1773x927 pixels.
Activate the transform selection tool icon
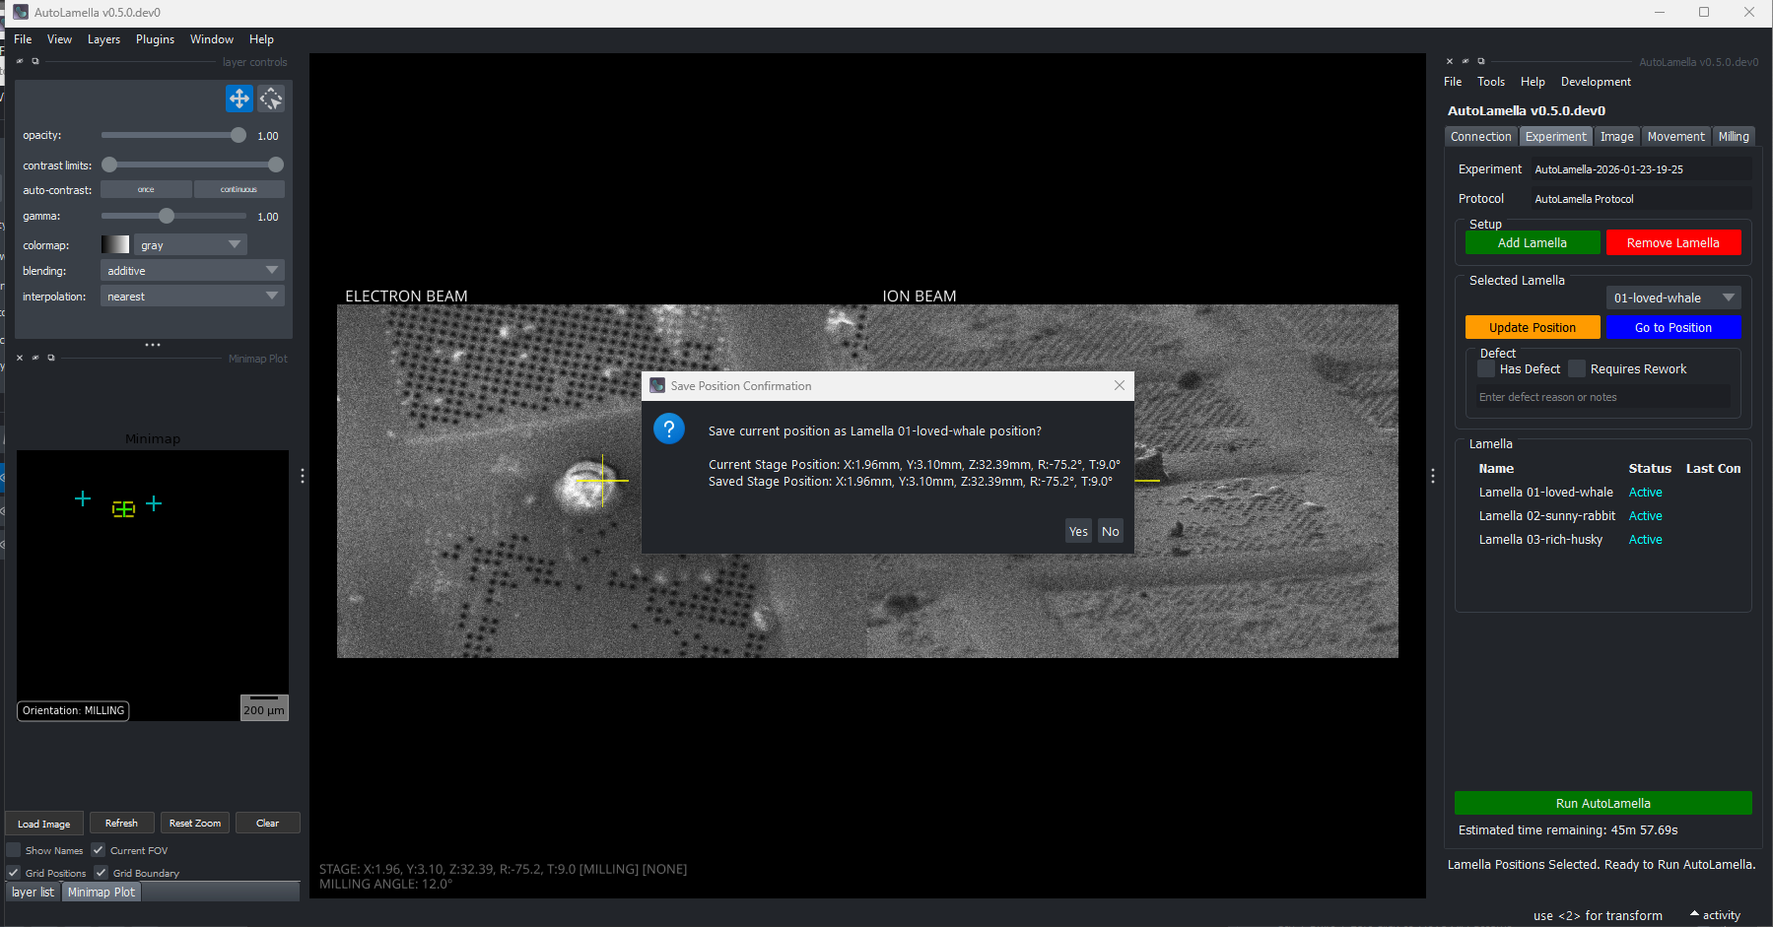(271, 99)
